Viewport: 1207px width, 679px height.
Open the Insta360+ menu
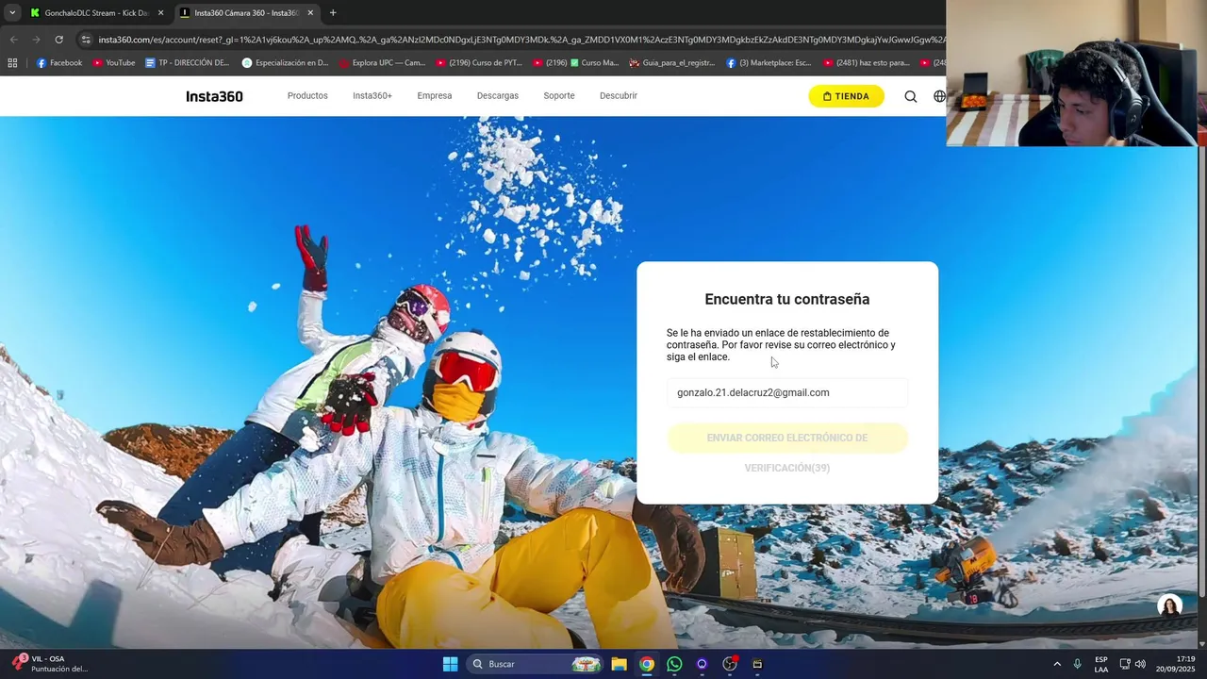click(x=372, y=95)
